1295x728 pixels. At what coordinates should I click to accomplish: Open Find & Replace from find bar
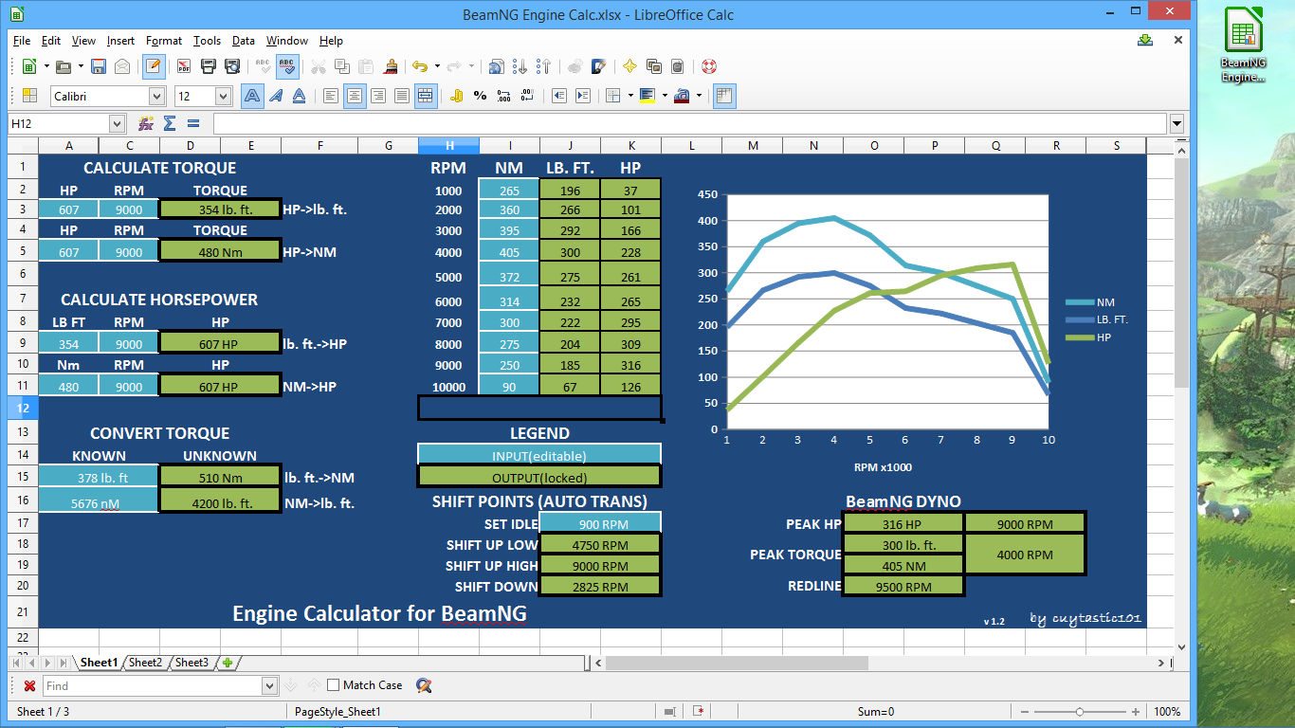(x=424, y=685)
